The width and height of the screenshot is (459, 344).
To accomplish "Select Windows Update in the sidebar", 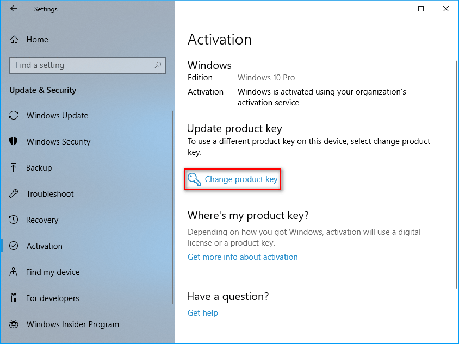I will (57, 115).
